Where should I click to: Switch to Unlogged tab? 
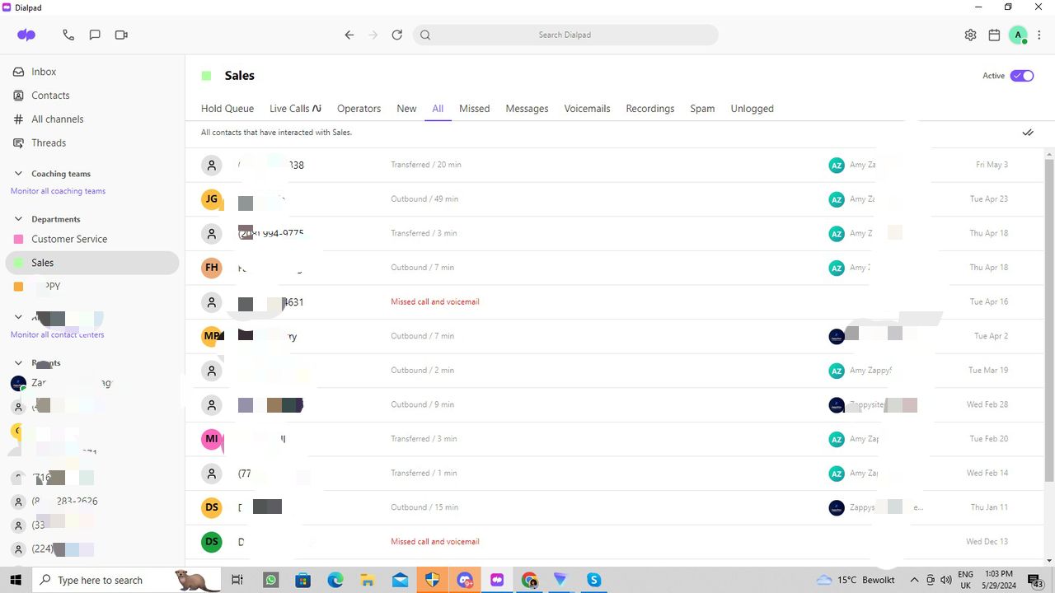click(x=752, y=109)
